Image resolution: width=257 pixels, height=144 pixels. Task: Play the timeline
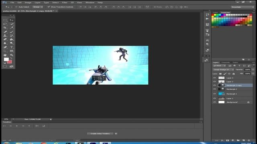click(x=17, y=126)
